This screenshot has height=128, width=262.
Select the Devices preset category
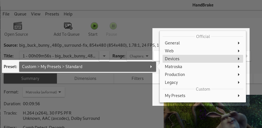[x=202, y=59]
